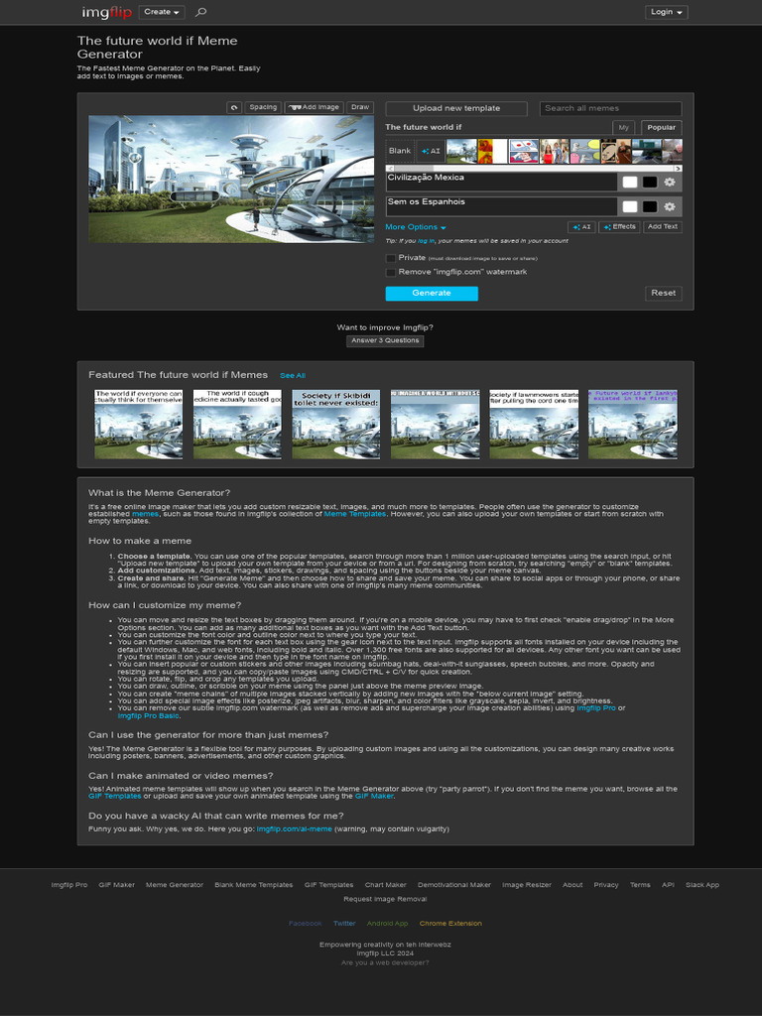Image resolution: width=762 pixels, height=1016 pixels.
Task: Open featured purple-text future world meme
Action: [x=632, y=425]
